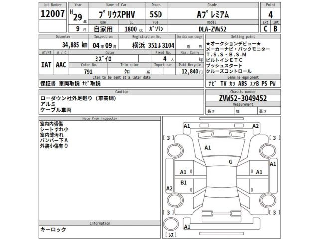Select the year value H29
The height and width of the screenshot is (239, 319).
pos(76,16)
